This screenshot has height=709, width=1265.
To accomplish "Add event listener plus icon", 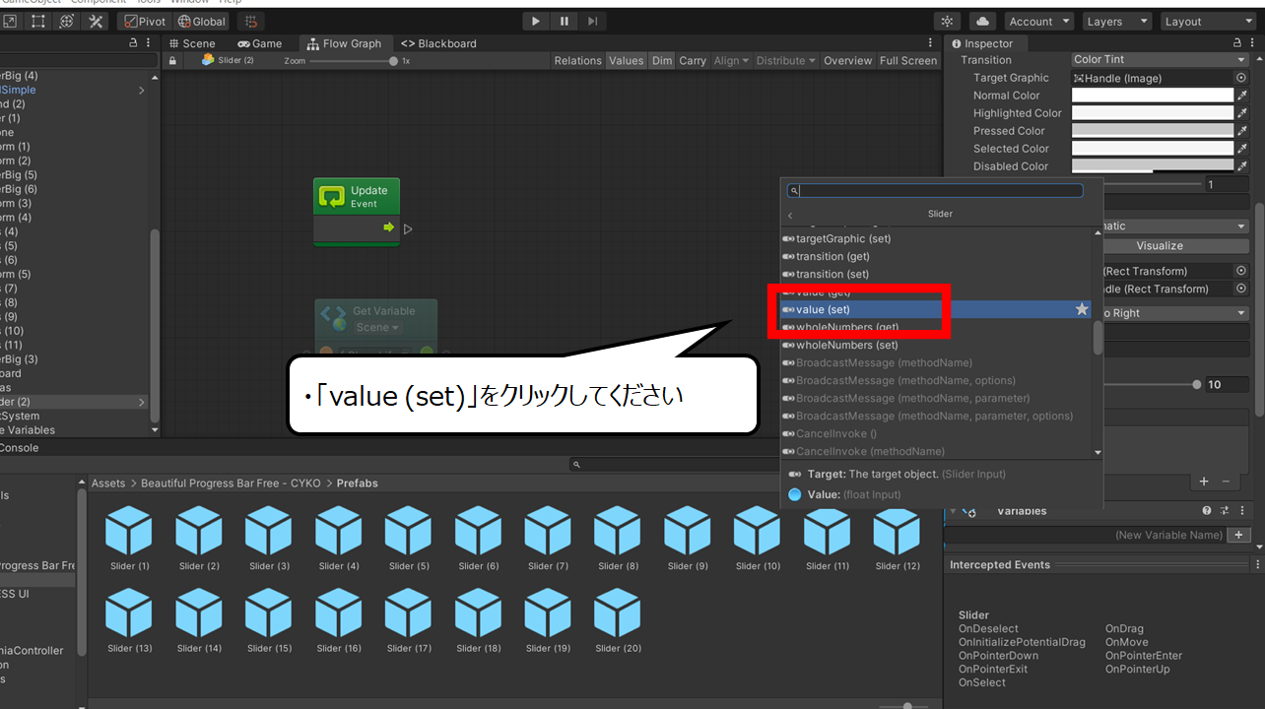I will click(x=1204, y=482).
